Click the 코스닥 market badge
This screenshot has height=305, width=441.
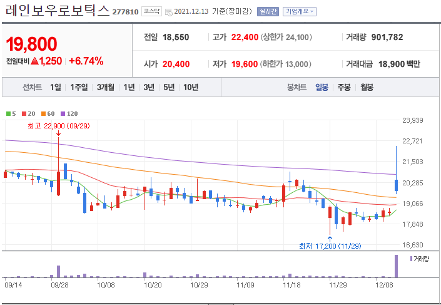151,11
